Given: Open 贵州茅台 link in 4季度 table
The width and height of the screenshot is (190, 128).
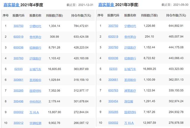Looking at the screenshot, I should point(35,37).
